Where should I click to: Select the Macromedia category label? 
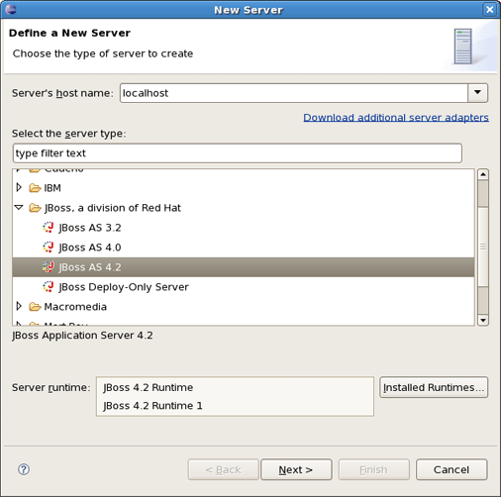pos(75,307)
